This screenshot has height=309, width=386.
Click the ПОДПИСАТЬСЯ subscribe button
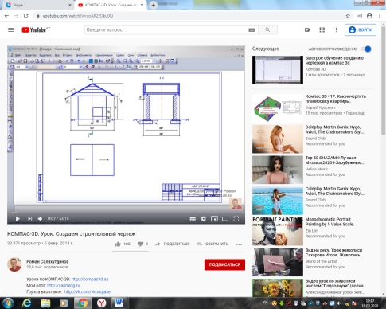pos(224,264)
